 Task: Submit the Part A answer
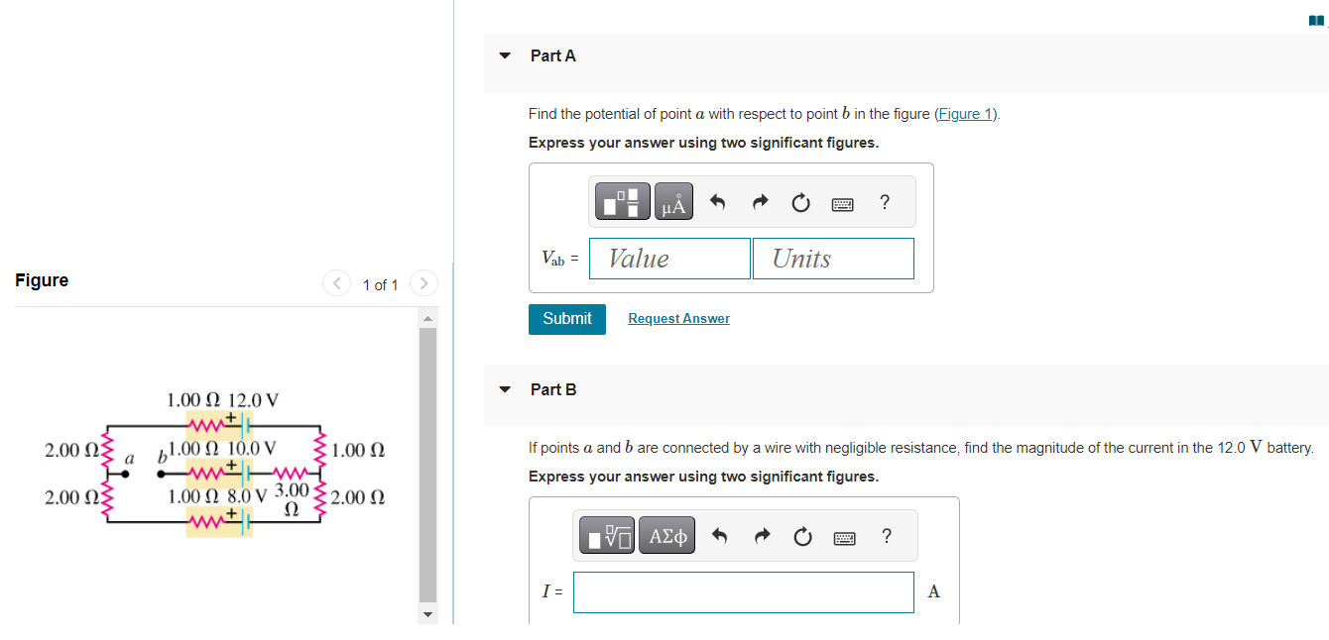(x=566, y=319)
